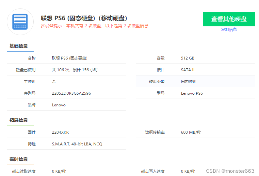Screen dimensions: 259x176
Task: Click the 磁盘已使用 label
Action: pyautogui.click(x=26, y=70)
